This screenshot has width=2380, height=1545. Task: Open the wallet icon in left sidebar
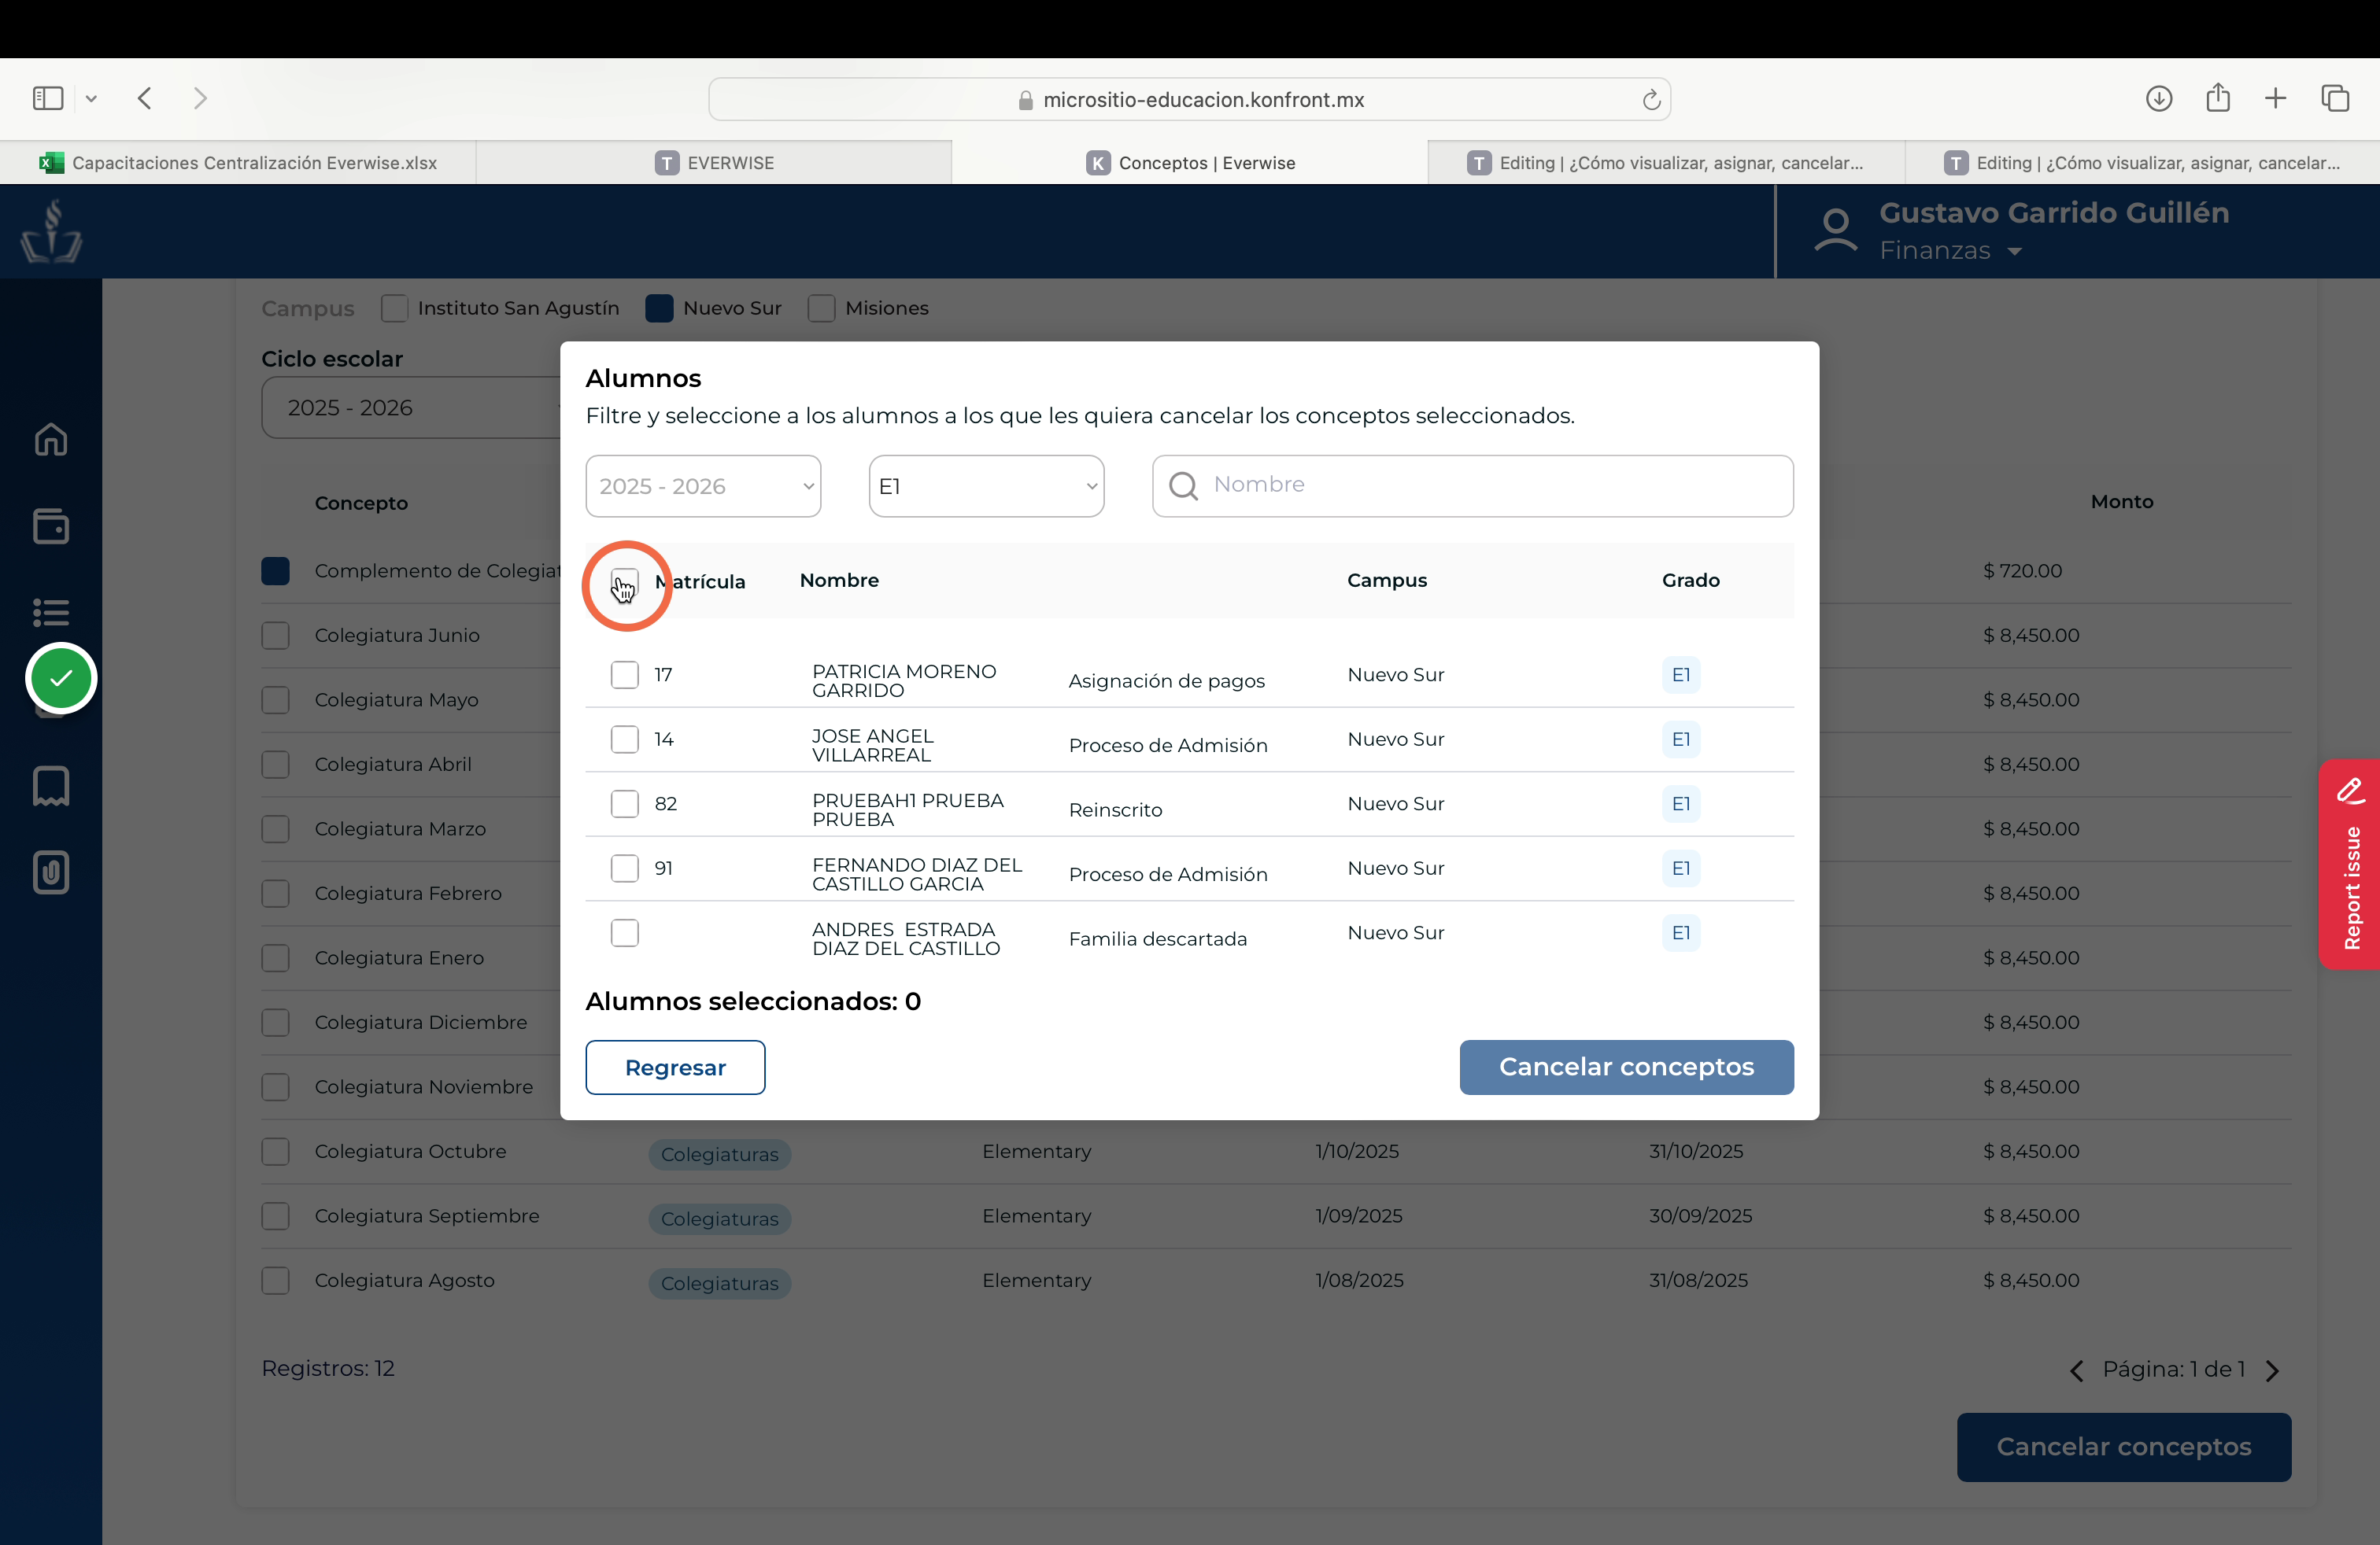click(x=51, y=525)
